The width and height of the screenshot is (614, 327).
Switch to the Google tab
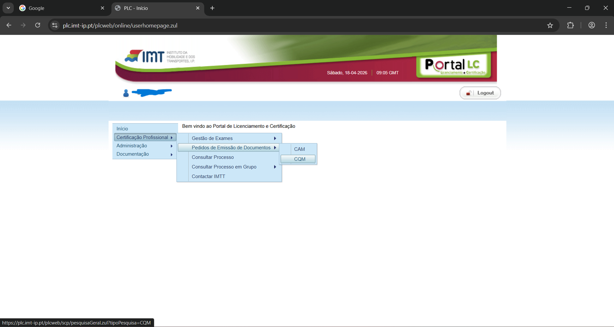pyautogui.click(x=61, y=8)
